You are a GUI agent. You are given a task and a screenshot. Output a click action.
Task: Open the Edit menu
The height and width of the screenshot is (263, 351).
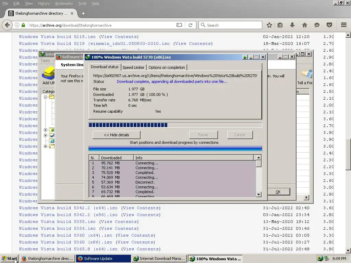tap(16, 3)
